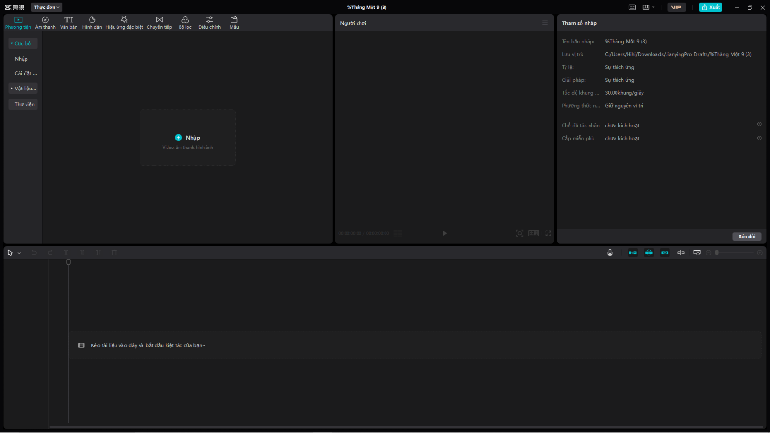The width and height of the screenshot is (770, 433).
Task: Click the help icon beside Chế độ tác nhân
Action: click(759, 124)
